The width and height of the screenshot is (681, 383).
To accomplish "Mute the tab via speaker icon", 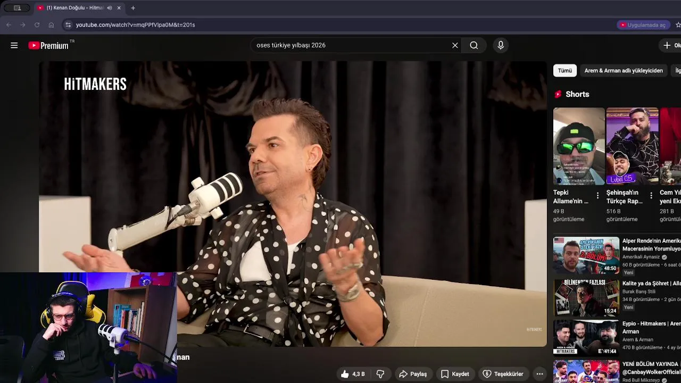I will [109, 8].
